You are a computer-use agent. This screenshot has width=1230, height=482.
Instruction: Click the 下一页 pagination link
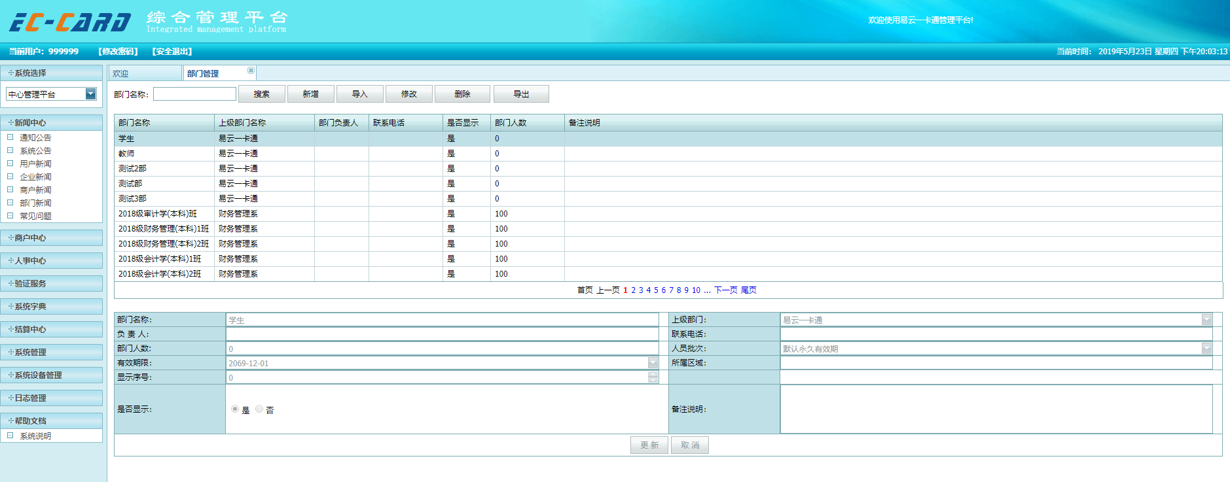click(x=726, y=290)
